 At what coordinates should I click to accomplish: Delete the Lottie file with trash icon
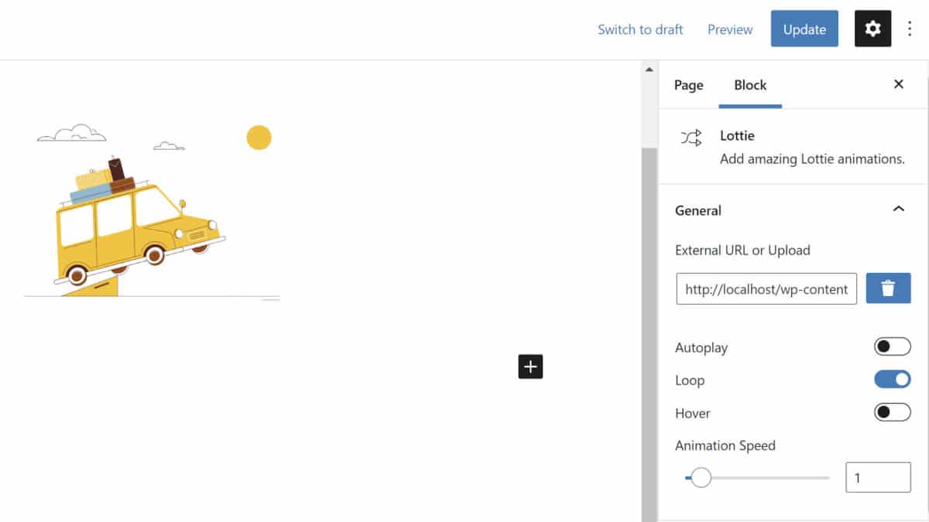888,288
